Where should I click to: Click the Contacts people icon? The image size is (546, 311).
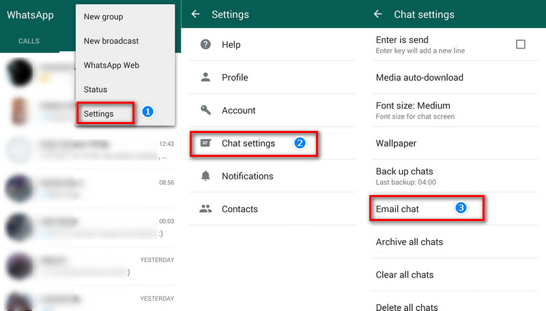(205, 209)
